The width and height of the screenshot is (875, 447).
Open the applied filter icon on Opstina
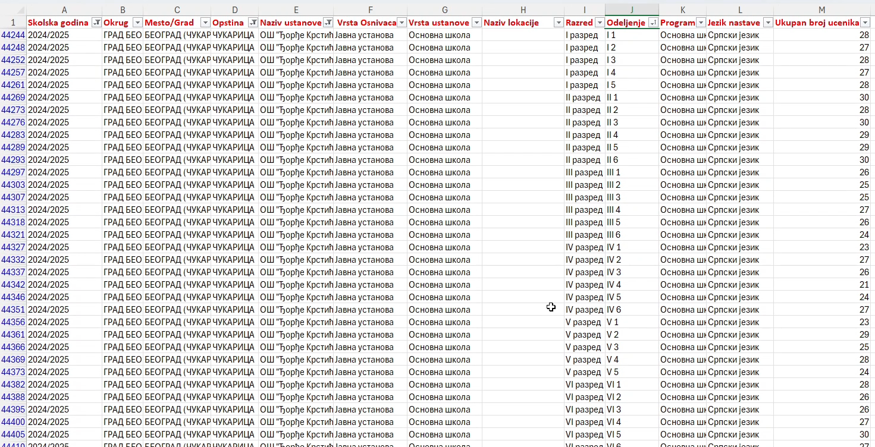[253, 23]
